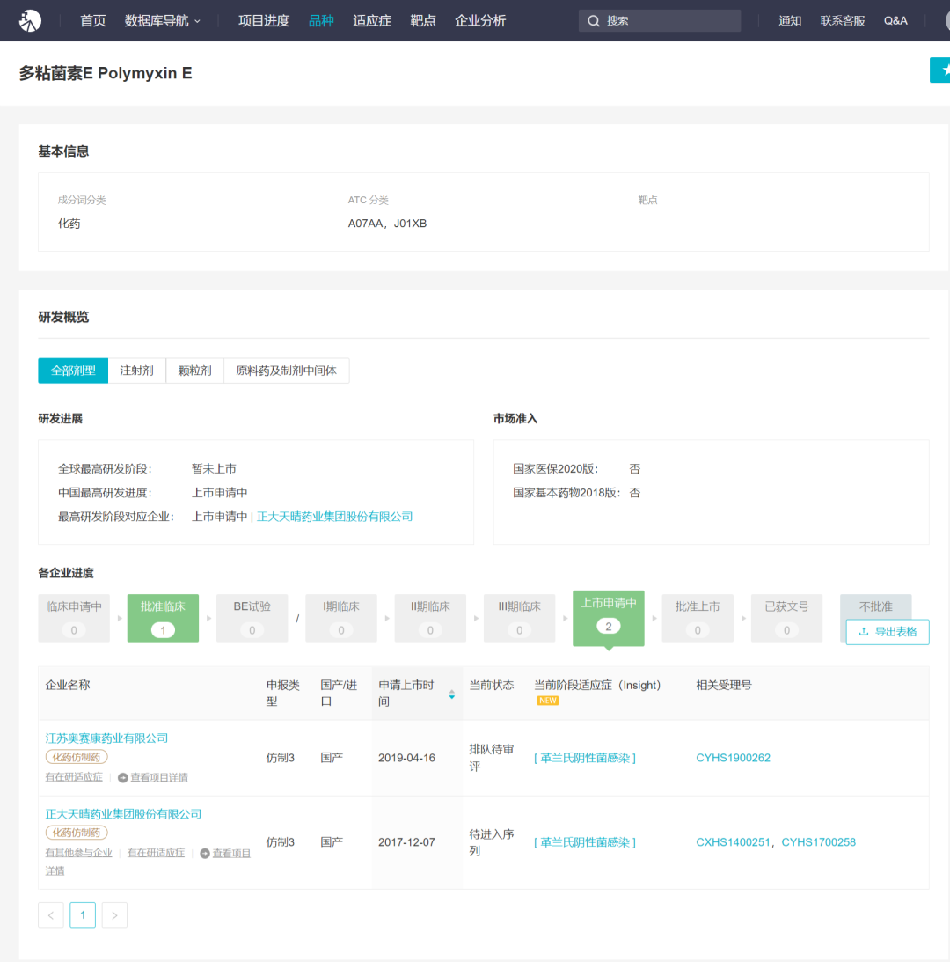Go to the previous page with the left chevron
Image resolution: width=950 pixels, height=962 pixels.
51,915
